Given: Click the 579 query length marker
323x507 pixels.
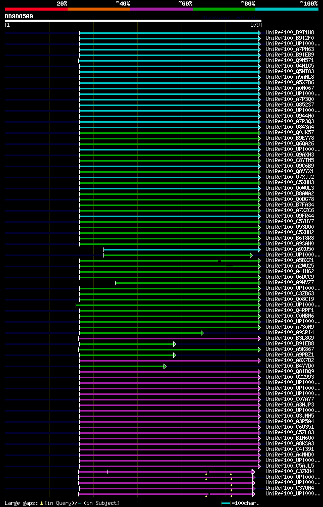Looking at the screenshot, I should [255, 25].
